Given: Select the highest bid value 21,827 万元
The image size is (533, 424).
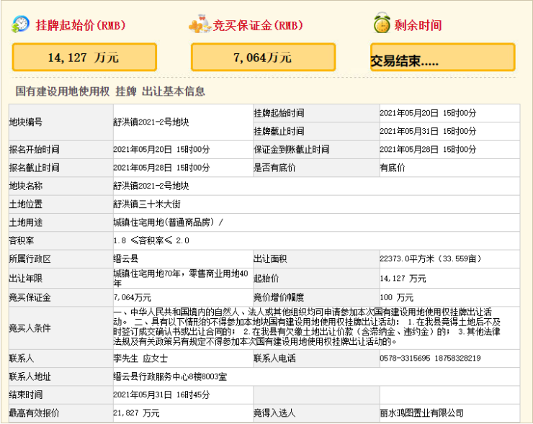Looking at the screenshot, I should (137, 413).
